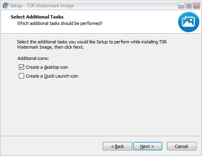Viewport: 202px width, 156px height.
Task: Go back with the < Back button
Action: [x=117, y=146]
